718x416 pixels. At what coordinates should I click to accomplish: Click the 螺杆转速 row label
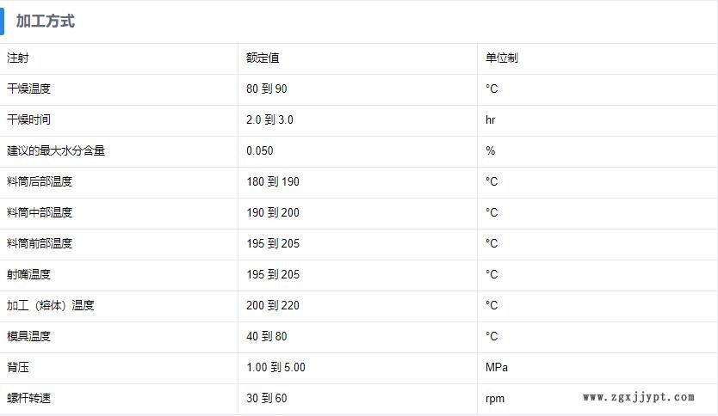[29, 399]
